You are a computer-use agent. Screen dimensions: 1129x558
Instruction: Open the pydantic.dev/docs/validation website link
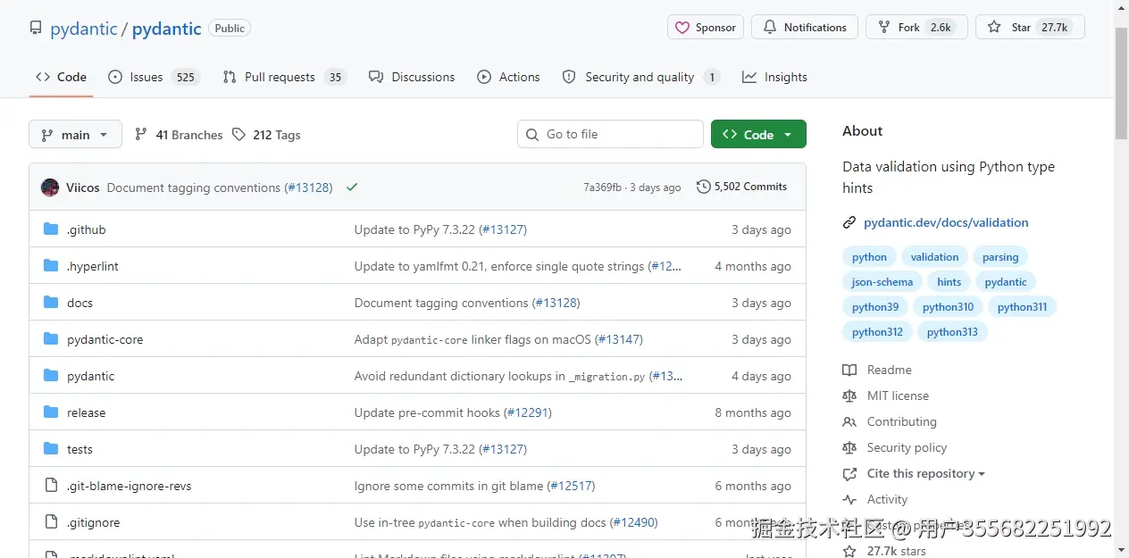point(946,223)
